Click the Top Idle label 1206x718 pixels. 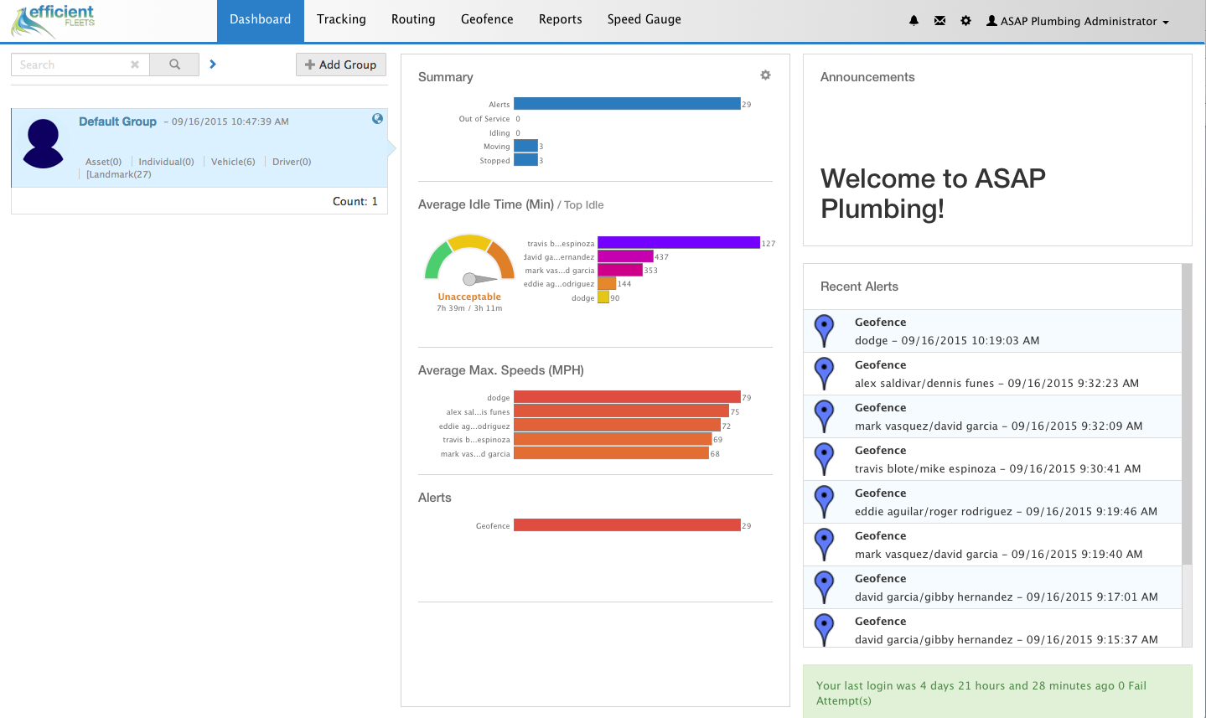(584, 205)
